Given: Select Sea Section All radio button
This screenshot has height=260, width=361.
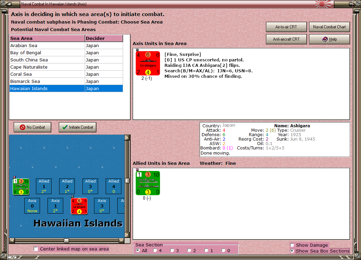Looking at the screenshot, I should pyautogui.click(x=138, y=250).
